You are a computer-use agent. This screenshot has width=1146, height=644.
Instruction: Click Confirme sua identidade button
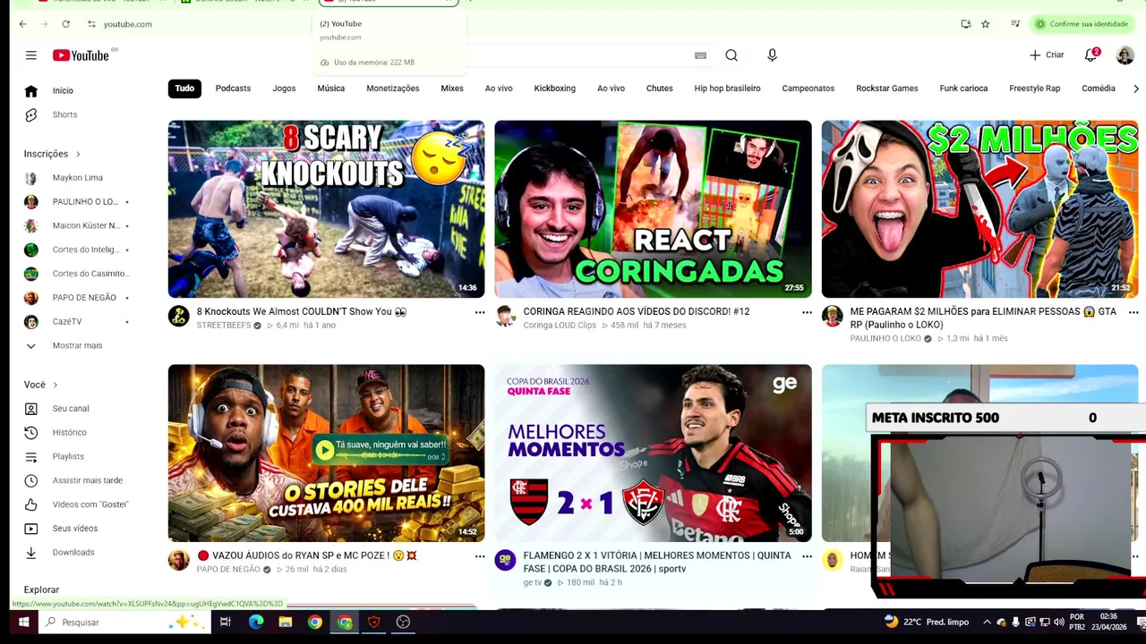click(1081, 24)
